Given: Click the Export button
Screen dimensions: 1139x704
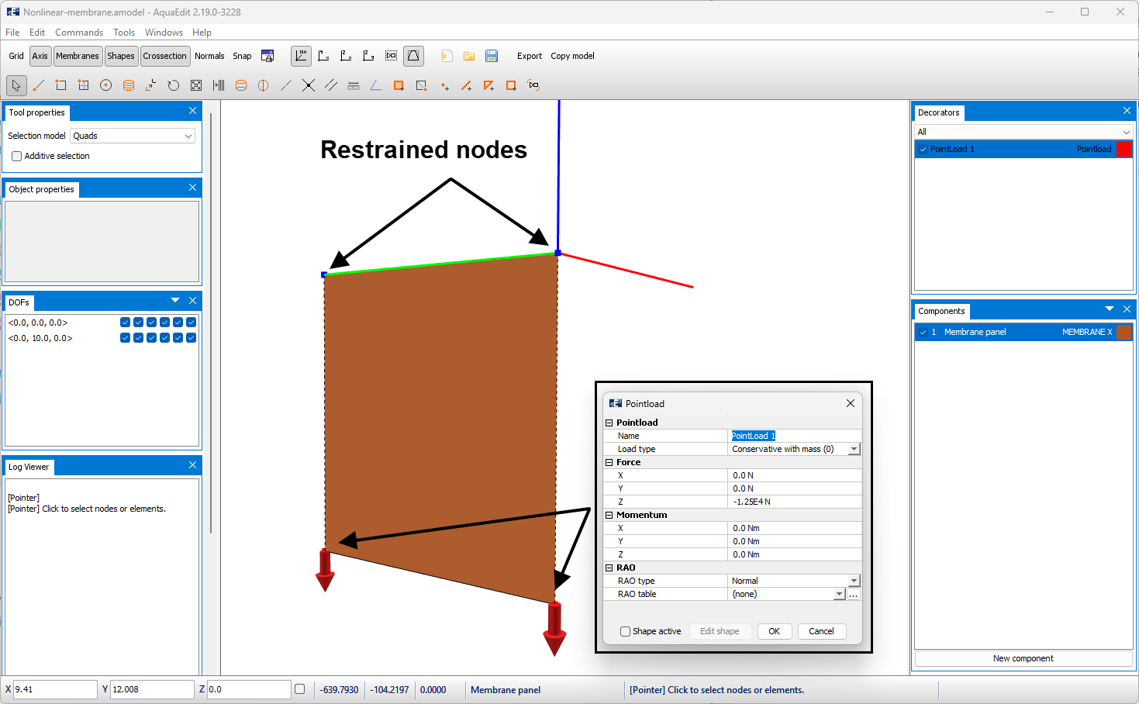Looking at the screenshot, I should point(530,56).
